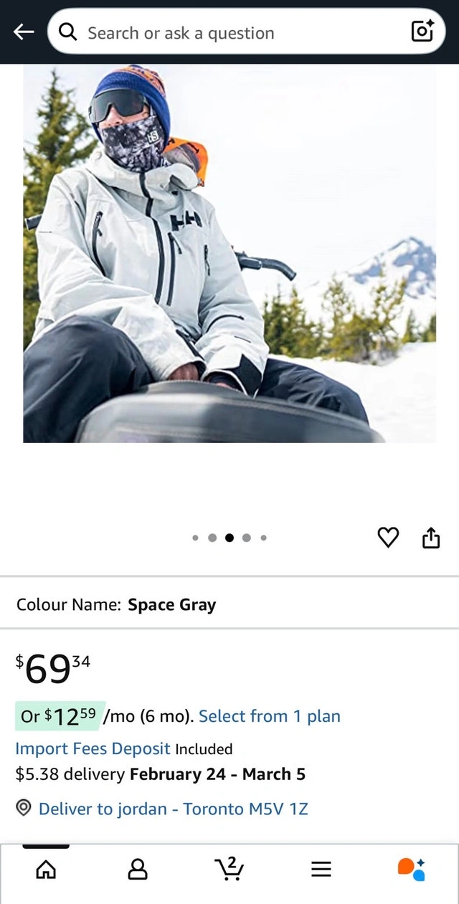This screenshot has height=904, width=459.
Task: Share this product via share icon
Action: click(x=430, y=537)
